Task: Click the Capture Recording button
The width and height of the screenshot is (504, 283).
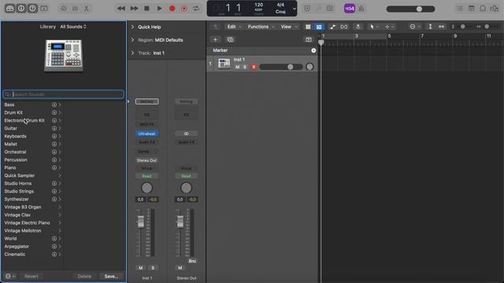Action: coord(184,9)
